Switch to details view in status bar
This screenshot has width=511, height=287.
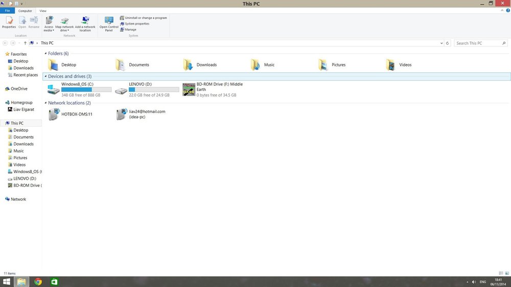[x=501, y=273]
